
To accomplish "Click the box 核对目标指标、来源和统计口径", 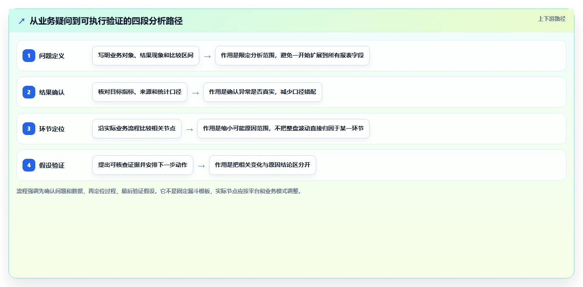I will (x=140, y=92).
